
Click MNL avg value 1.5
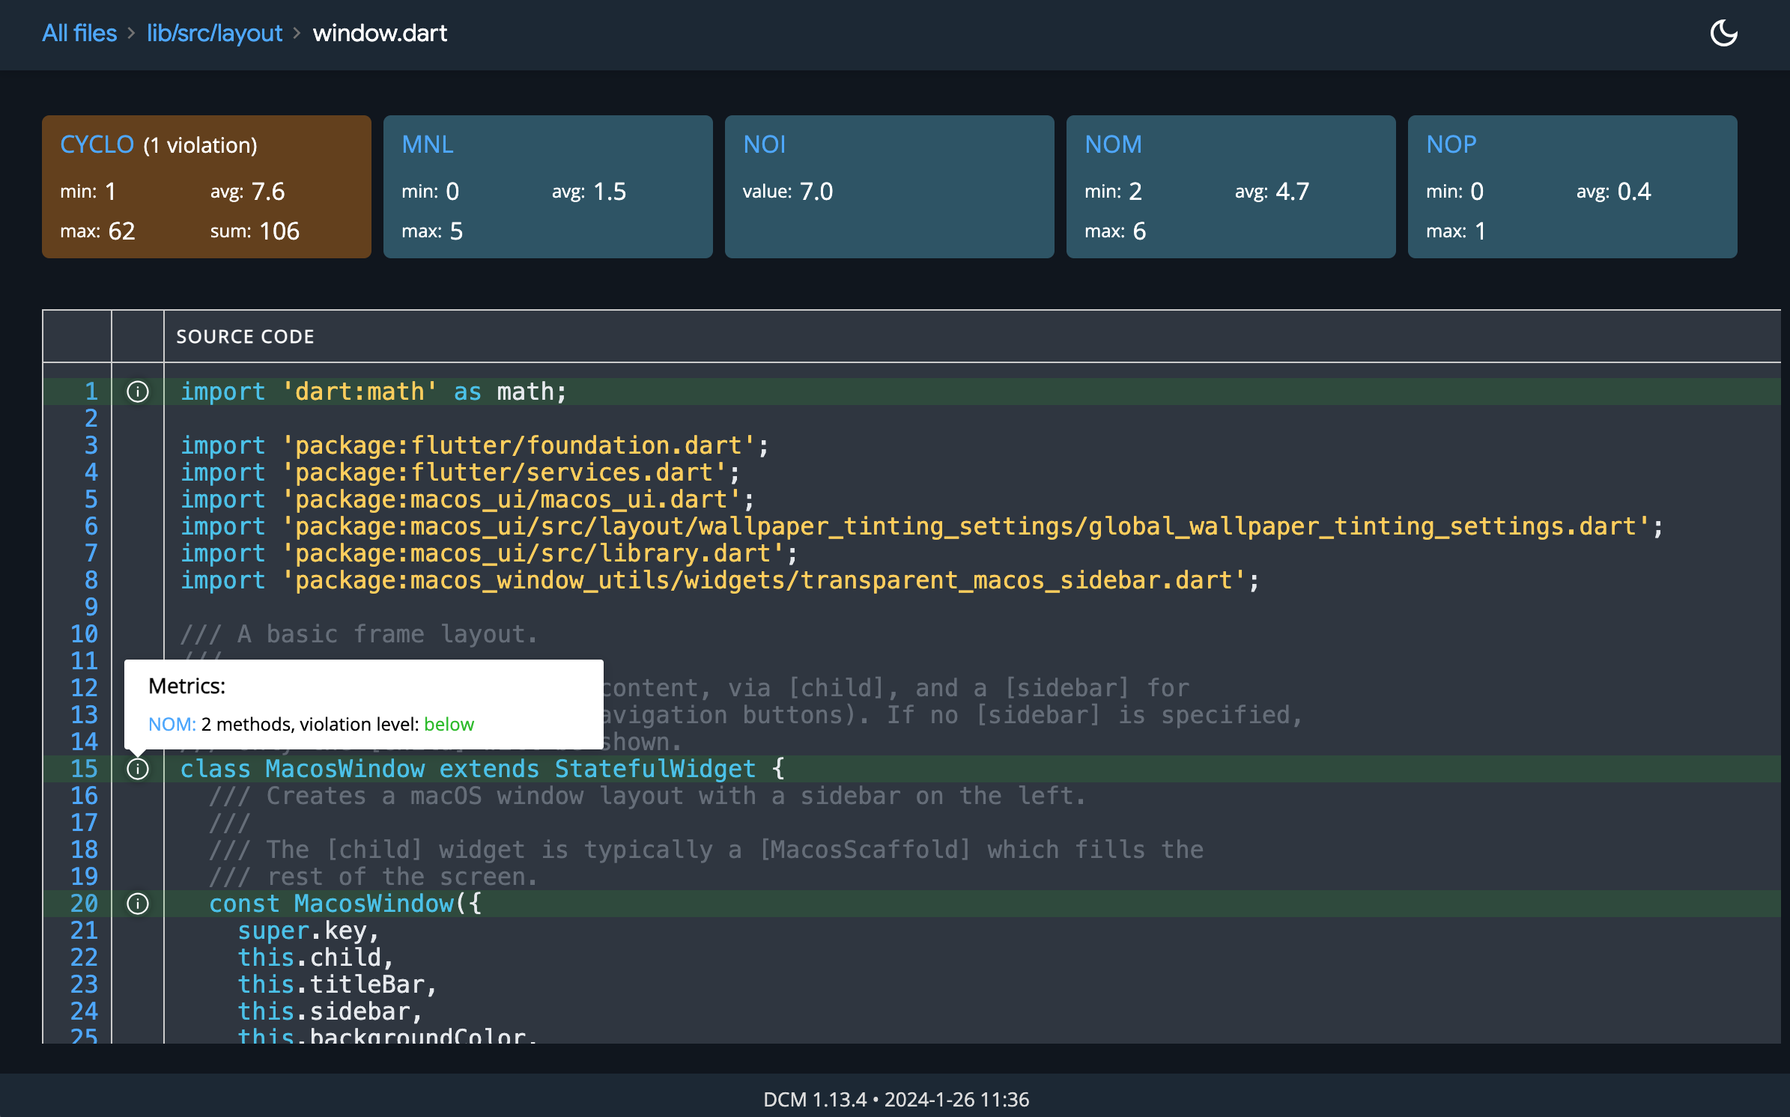[x=610, y=192]
